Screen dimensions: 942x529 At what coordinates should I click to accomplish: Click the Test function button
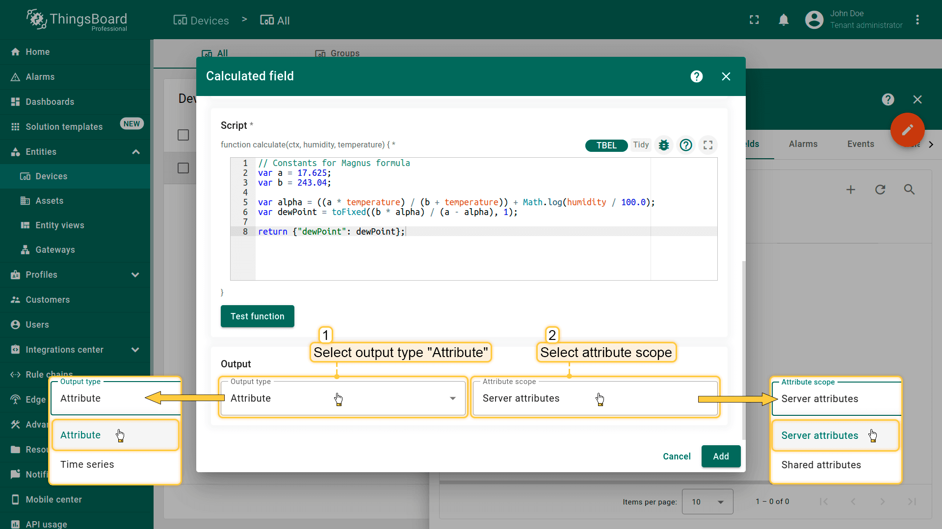[x=257, y=316]
